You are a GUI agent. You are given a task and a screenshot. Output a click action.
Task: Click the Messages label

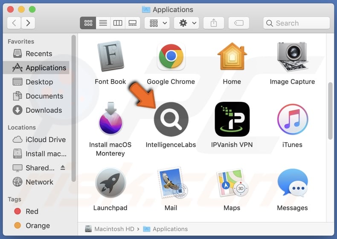tap(292, 208)
